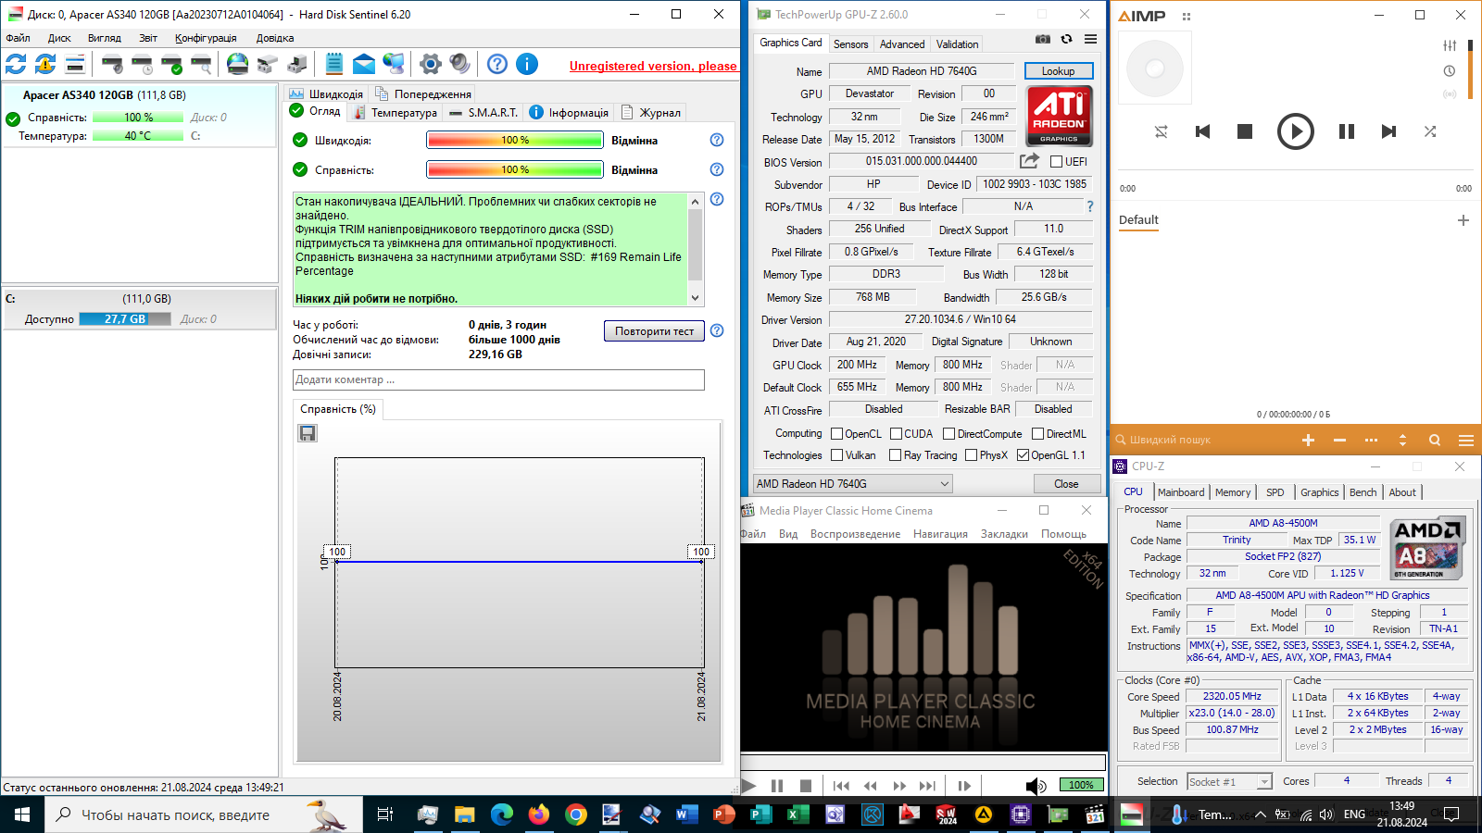Image resolution: width=1482 pixels, height=833 pixels.
Task: Take GPU-Z screenshot with camera icon
Action: coord(1043,39)
